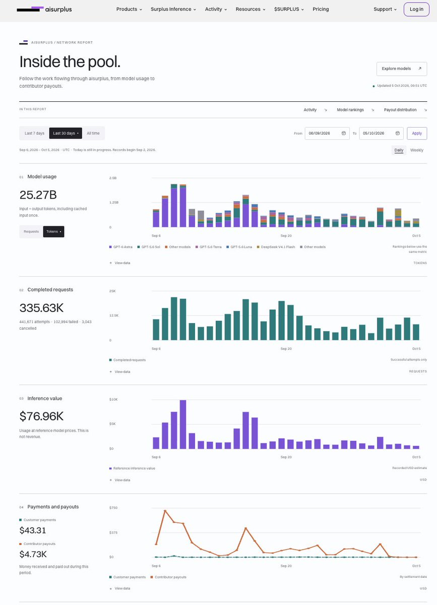
Task: Click the Reference inference value legend entry
Action: pos(132,468)
